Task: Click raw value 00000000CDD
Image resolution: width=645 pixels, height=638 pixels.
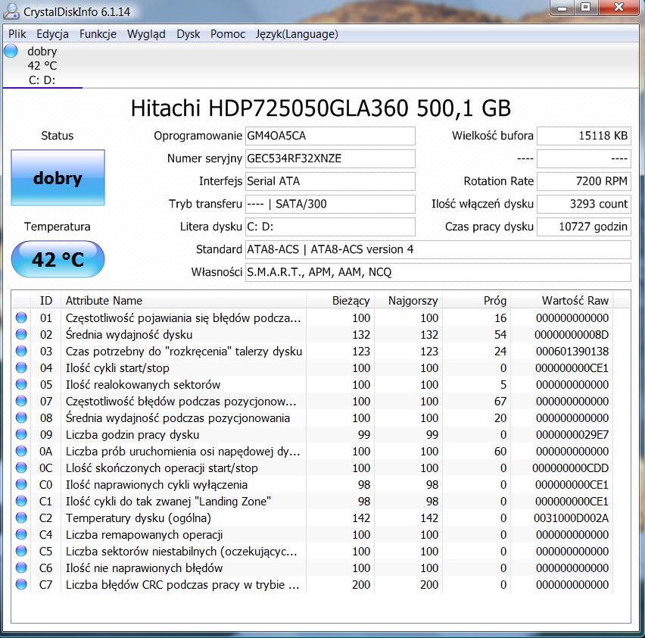Action: (571, 468)
